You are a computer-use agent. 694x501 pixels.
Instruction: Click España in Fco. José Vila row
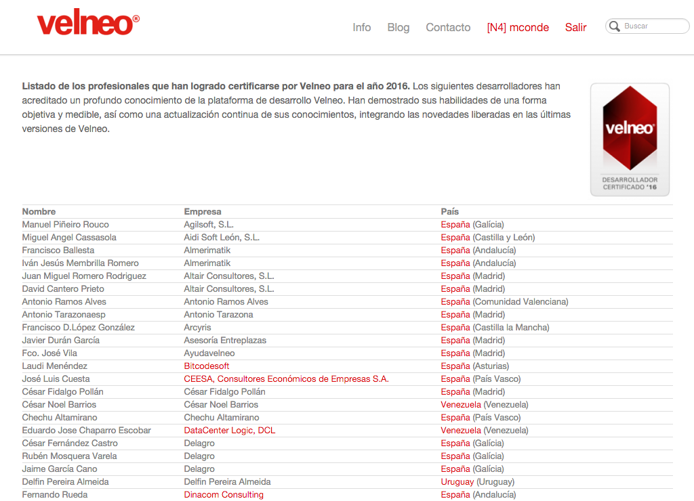point(455,353)
